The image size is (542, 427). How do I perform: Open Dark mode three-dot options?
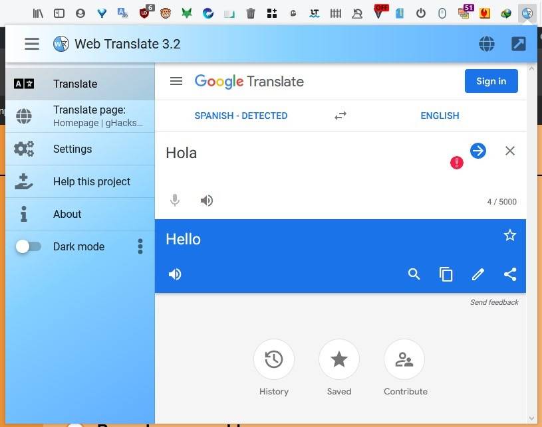pyautogui.click(x=140, y=246)
